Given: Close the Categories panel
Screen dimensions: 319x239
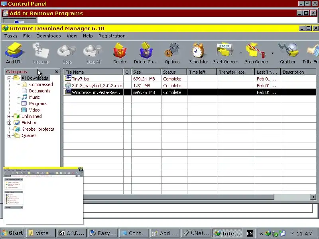Looking at the screenshot, I should 57,72.
